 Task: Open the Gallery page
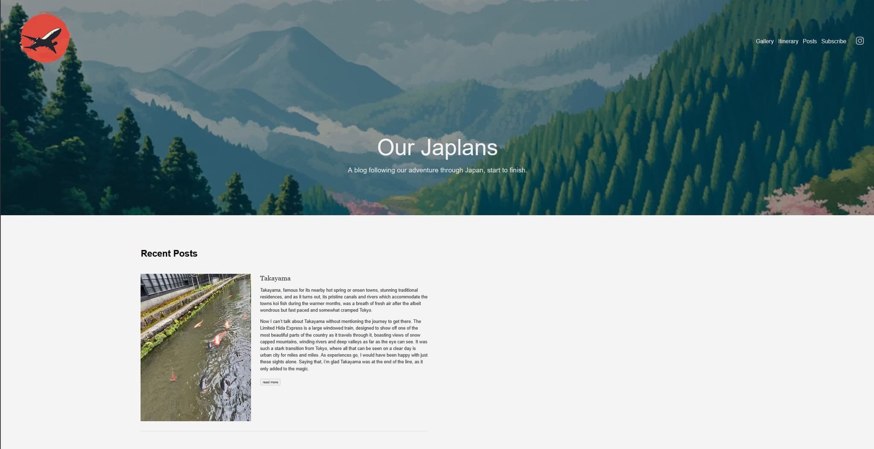(764, 41)
